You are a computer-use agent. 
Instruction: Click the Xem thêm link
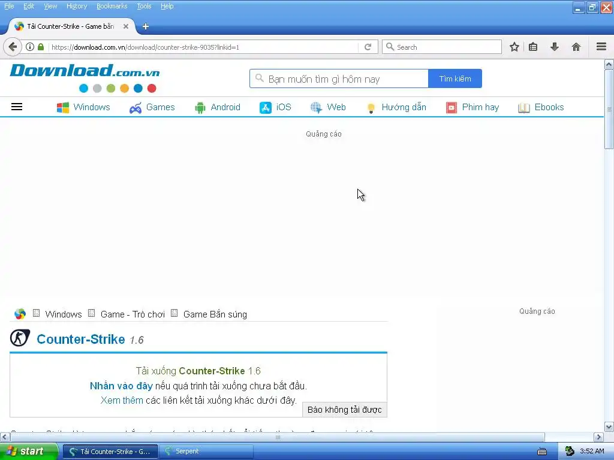click(122, 400)
